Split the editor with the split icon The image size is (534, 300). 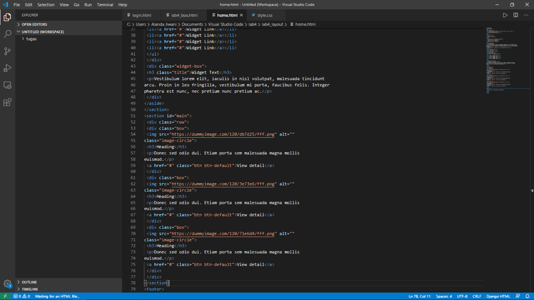[516, 15]
